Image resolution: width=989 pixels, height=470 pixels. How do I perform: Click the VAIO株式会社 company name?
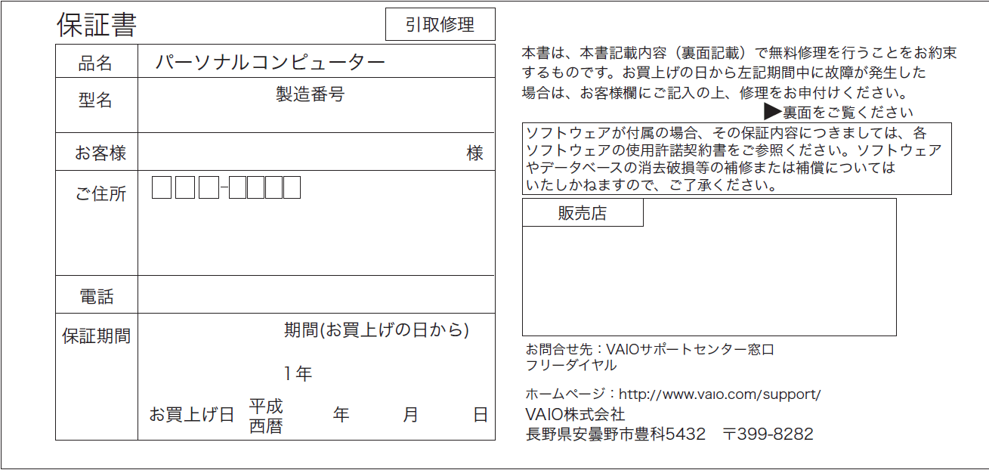[x=575, y=414]
